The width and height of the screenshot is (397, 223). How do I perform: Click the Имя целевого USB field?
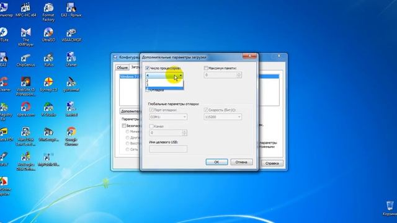click(168, 149)
